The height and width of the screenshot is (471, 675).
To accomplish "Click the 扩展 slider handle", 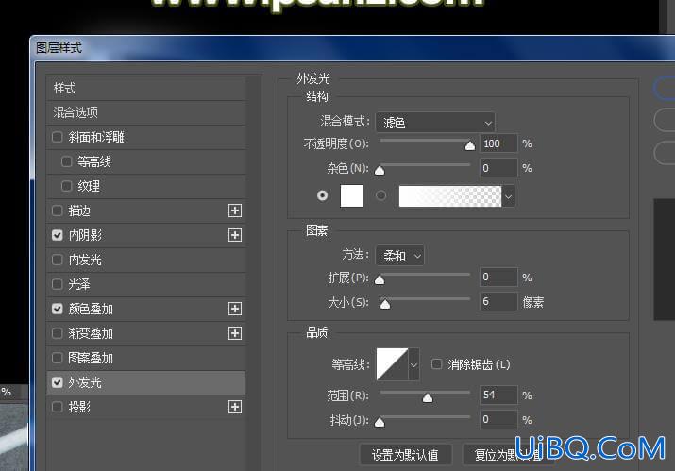I will tap(380, 280).
